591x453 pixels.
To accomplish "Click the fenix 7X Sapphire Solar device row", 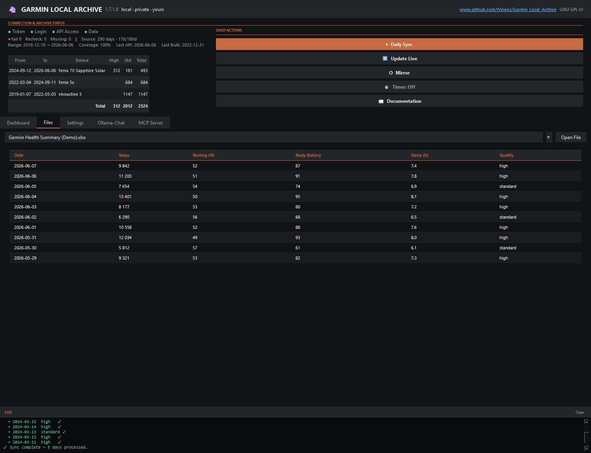I will (x=78, y=71).
